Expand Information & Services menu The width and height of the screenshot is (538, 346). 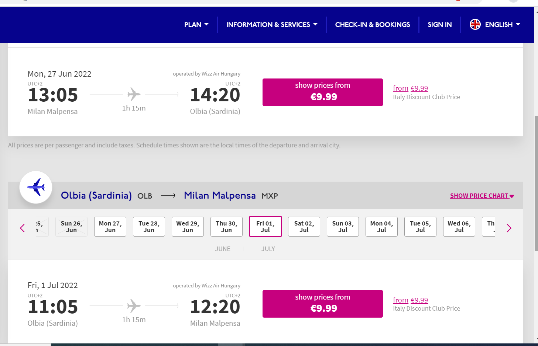272,25
